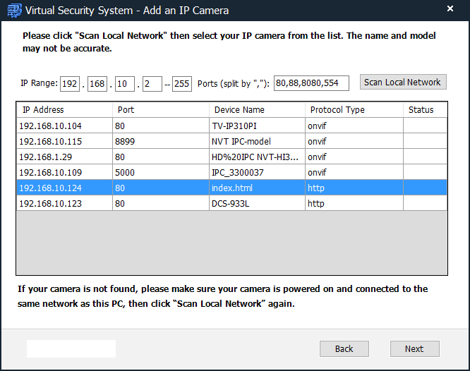
Task: Click the Protocol Type column header
Action: click(x=354, y=110)
